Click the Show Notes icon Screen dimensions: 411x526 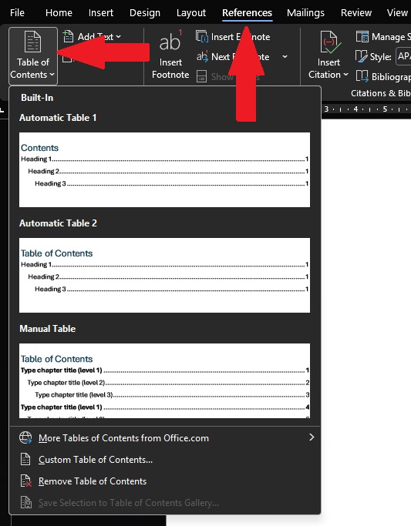pyautogui.click(x=201, y=77)
